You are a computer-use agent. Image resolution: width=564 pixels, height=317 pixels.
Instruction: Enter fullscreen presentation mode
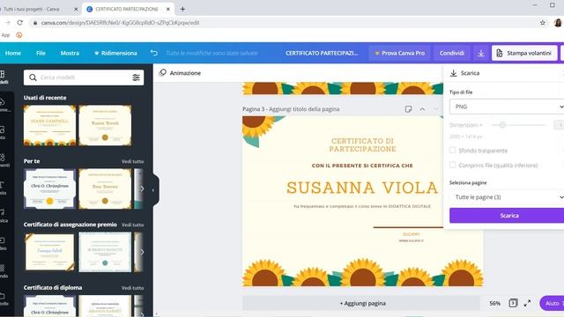click(x=527, y=303)
